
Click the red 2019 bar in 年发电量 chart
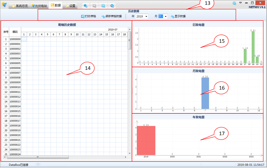coord(146,140)
